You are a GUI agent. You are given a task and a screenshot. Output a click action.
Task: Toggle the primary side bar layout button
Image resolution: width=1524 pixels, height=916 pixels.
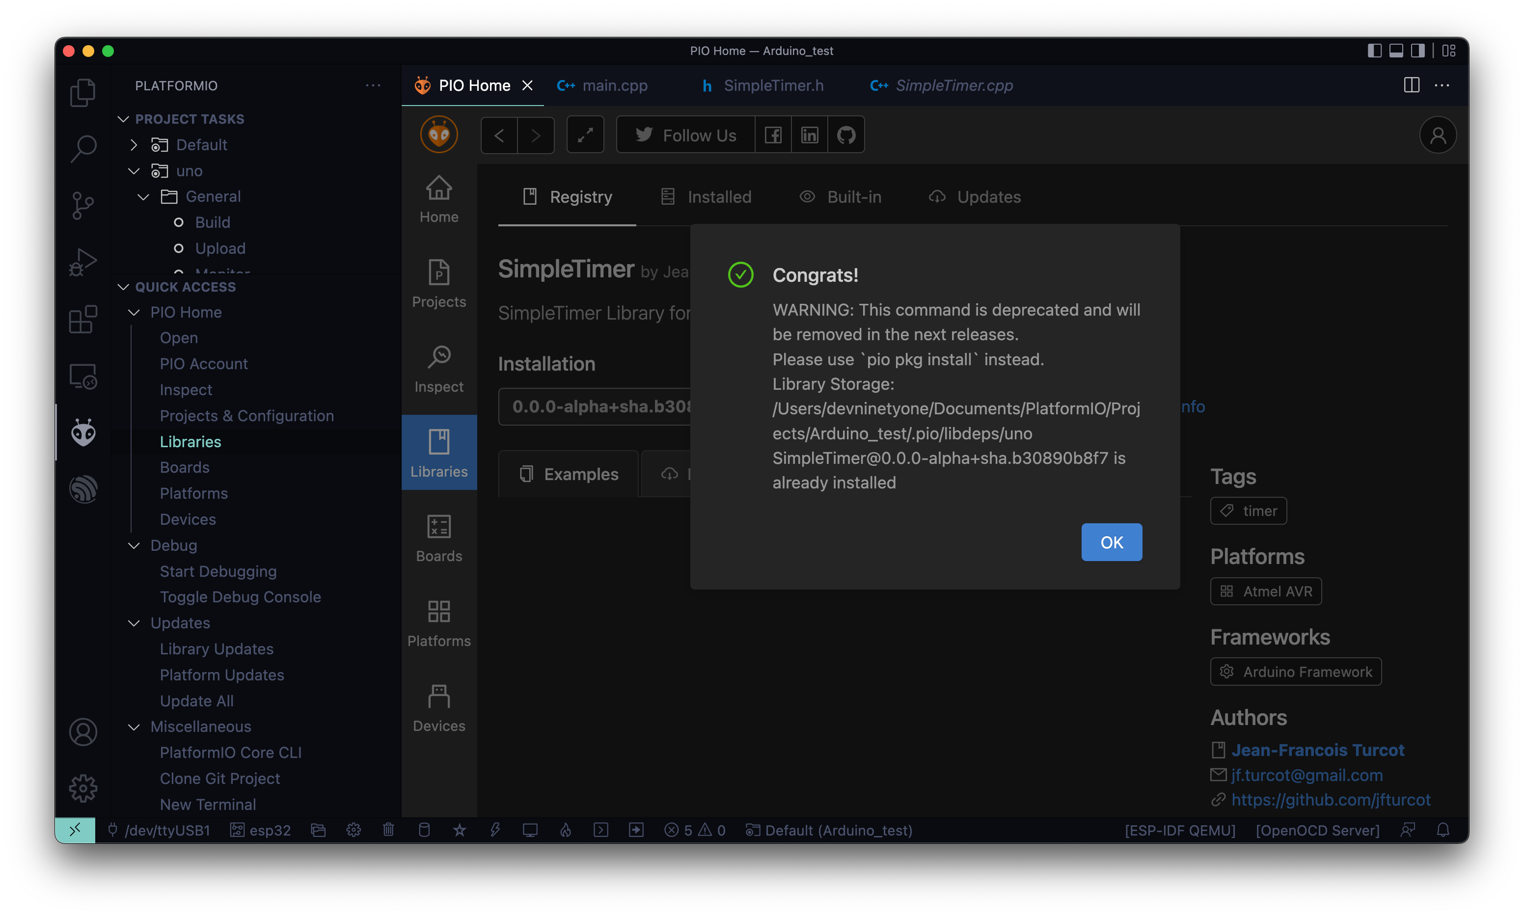click(x=1374, y=51)
